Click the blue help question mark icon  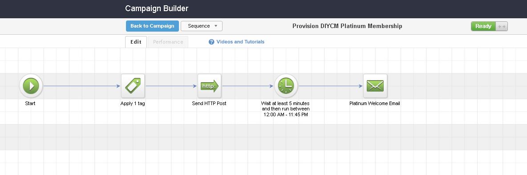coord(211,42)
